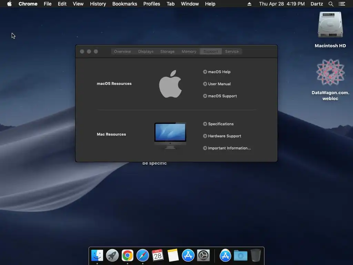Open Spotlight search magnifier icon
353x265 pixels.
(x=331, y=4)
